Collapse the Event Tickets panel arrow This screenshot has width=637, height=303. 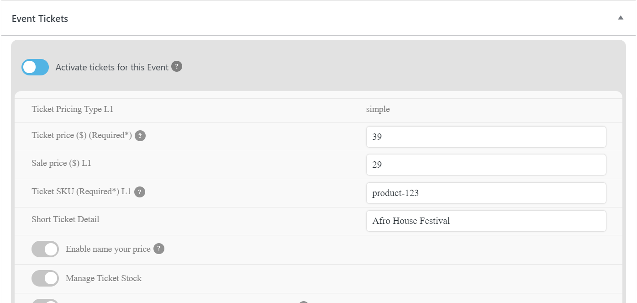[x=621, y=18]
